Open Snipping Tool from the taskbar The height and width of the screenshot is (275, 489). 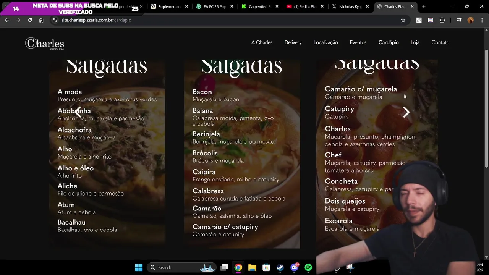(350, 267)
